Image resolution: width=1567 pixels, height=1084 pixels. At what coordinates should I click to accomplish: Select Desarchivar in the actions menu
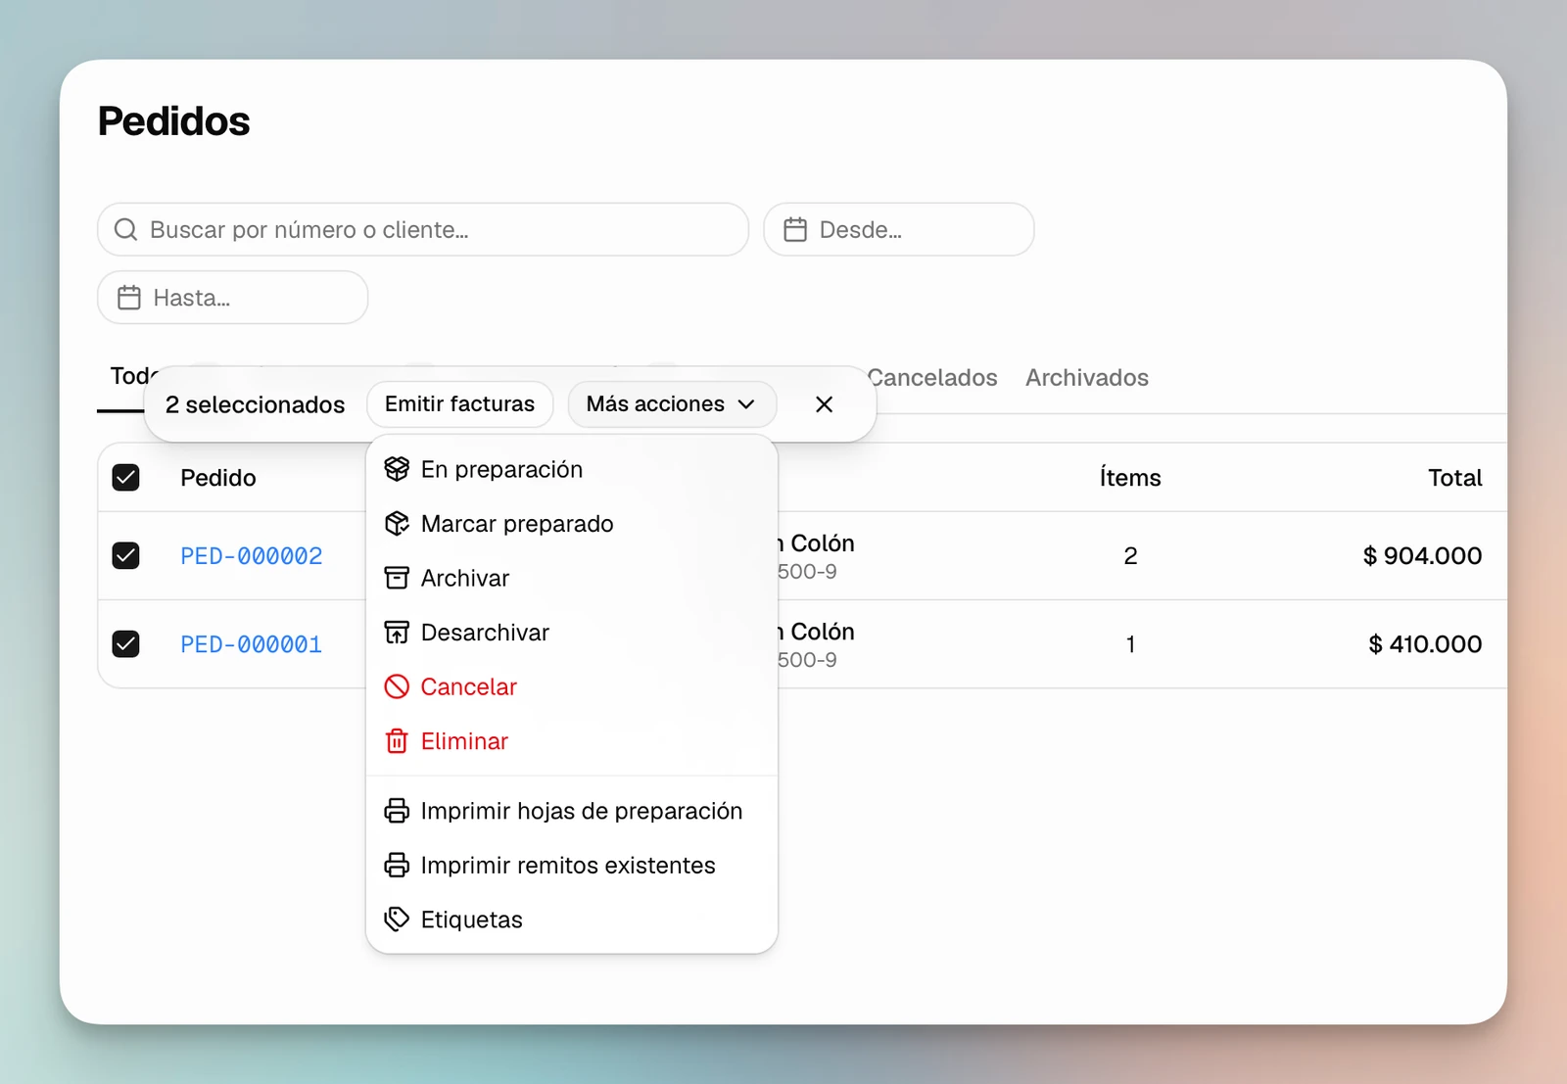point(572,633)
